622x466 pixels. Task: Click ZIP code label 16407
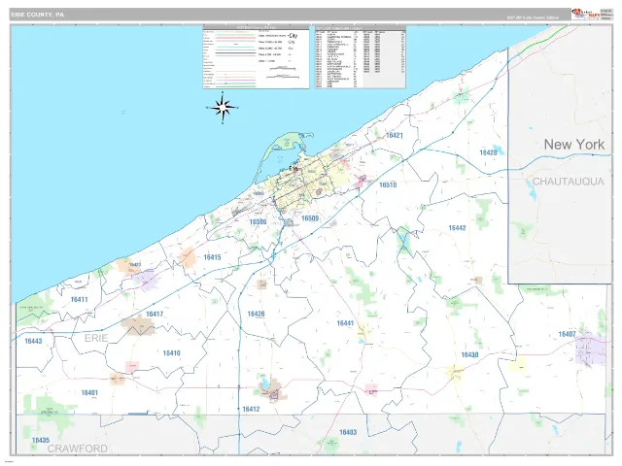point(567,334)
